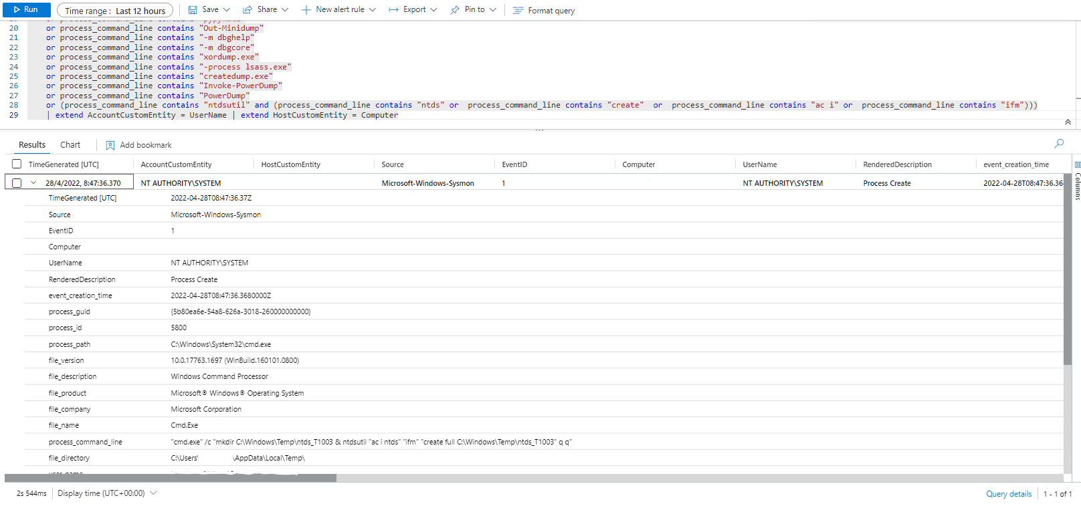Viewport: 1081px width, 508px height.
Task: Open results search magnifier icon
Action: coord(1059,144)
